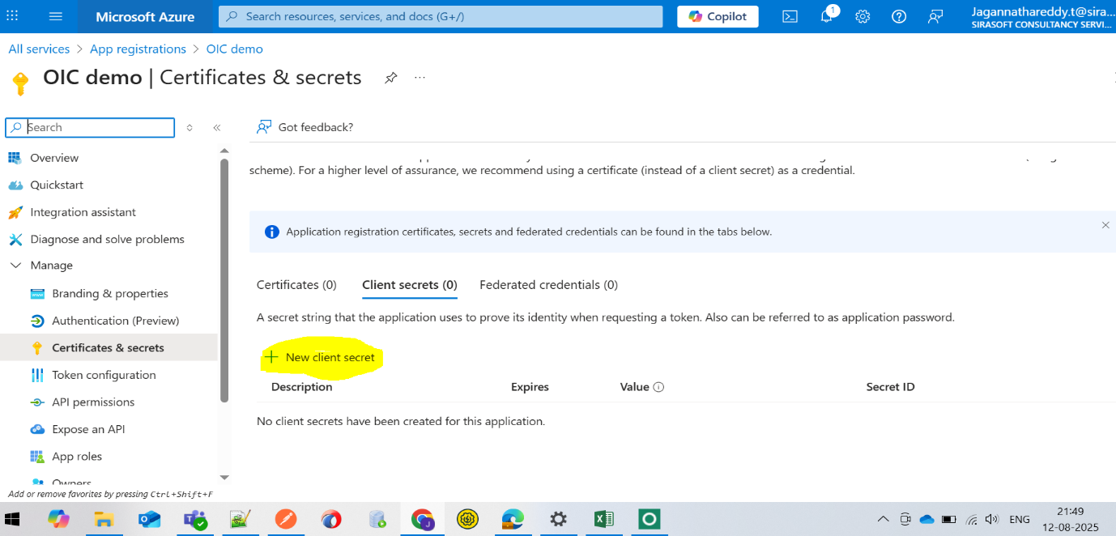Viewport: 1116px width, 536px height.
Task: Show hidden system tray icons
Action: point(884,519)
